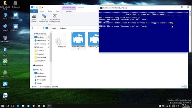
Task: Click Desktop in the address bar path
Action: (x=63, y=28)
